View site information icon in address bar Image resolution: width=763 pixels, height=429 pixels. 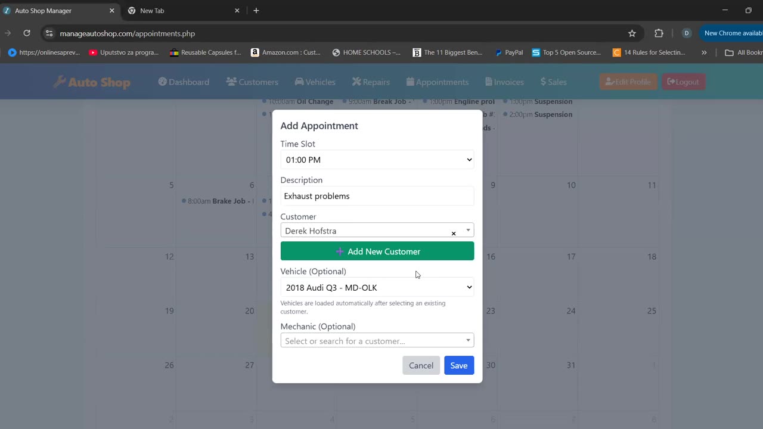point(49,33)
